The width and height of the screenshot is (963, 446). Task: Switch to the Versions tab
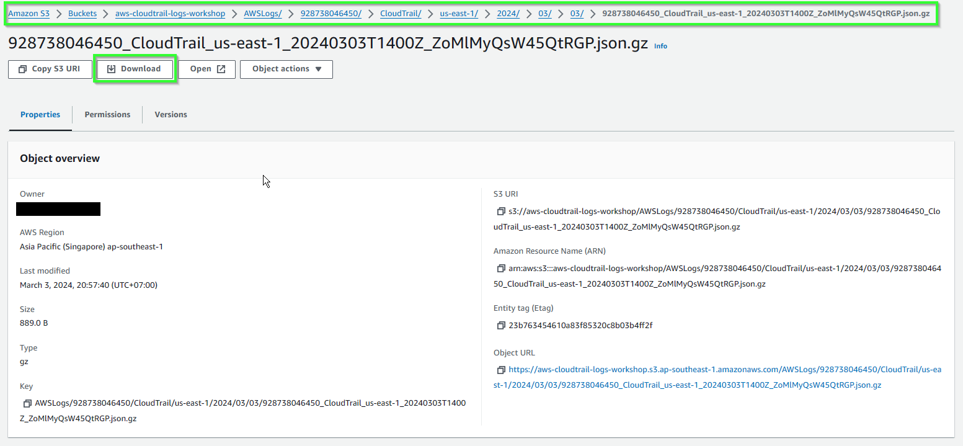pyautogui.click(x=171, y=115)
